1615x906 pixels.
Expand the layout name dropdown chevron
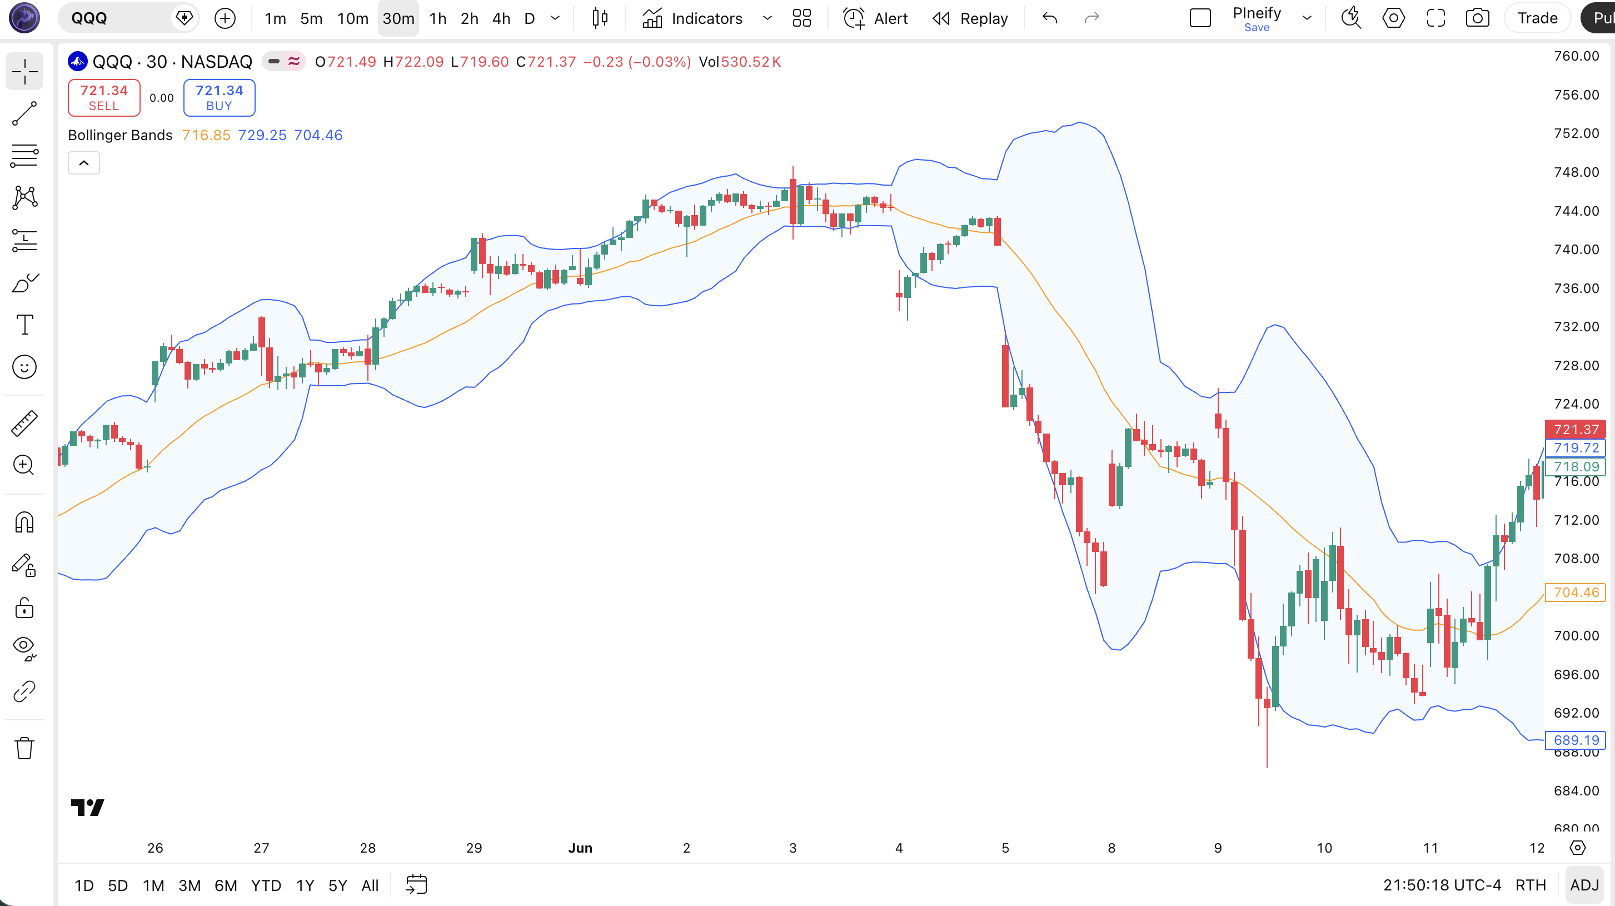[x=1307, y=18]
